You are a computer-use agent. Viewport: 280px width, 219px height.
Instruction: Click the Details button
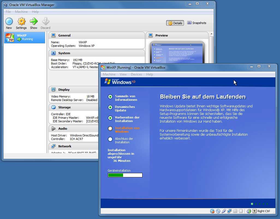pos(175,23)
